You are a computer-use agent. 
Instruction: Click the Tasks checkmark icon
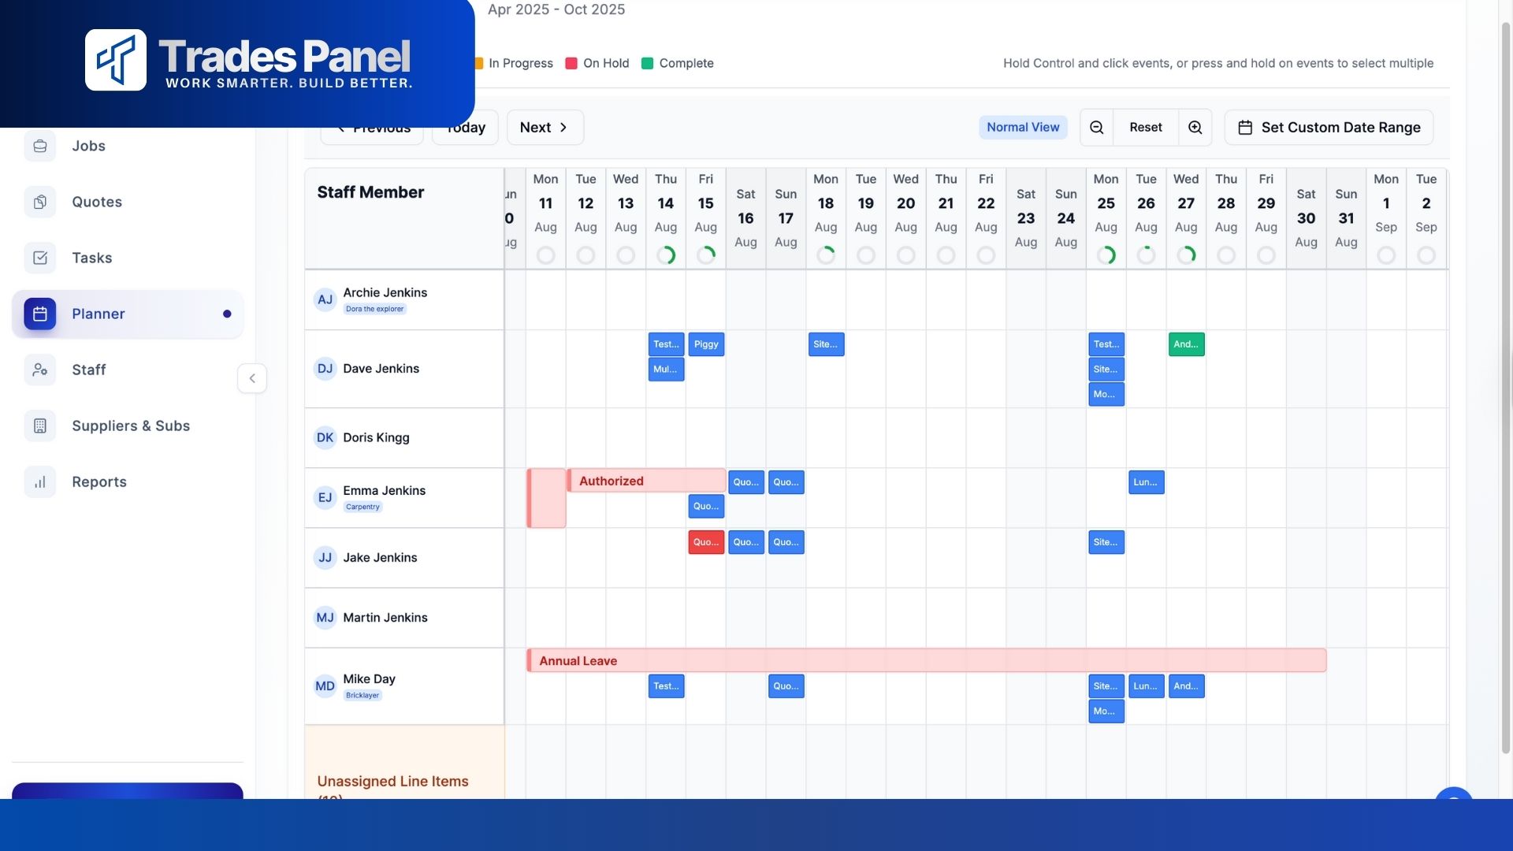point(40,258)
